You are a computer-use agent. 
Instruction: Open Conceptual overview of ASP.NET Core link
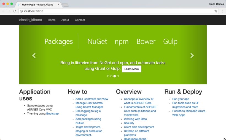139,101
